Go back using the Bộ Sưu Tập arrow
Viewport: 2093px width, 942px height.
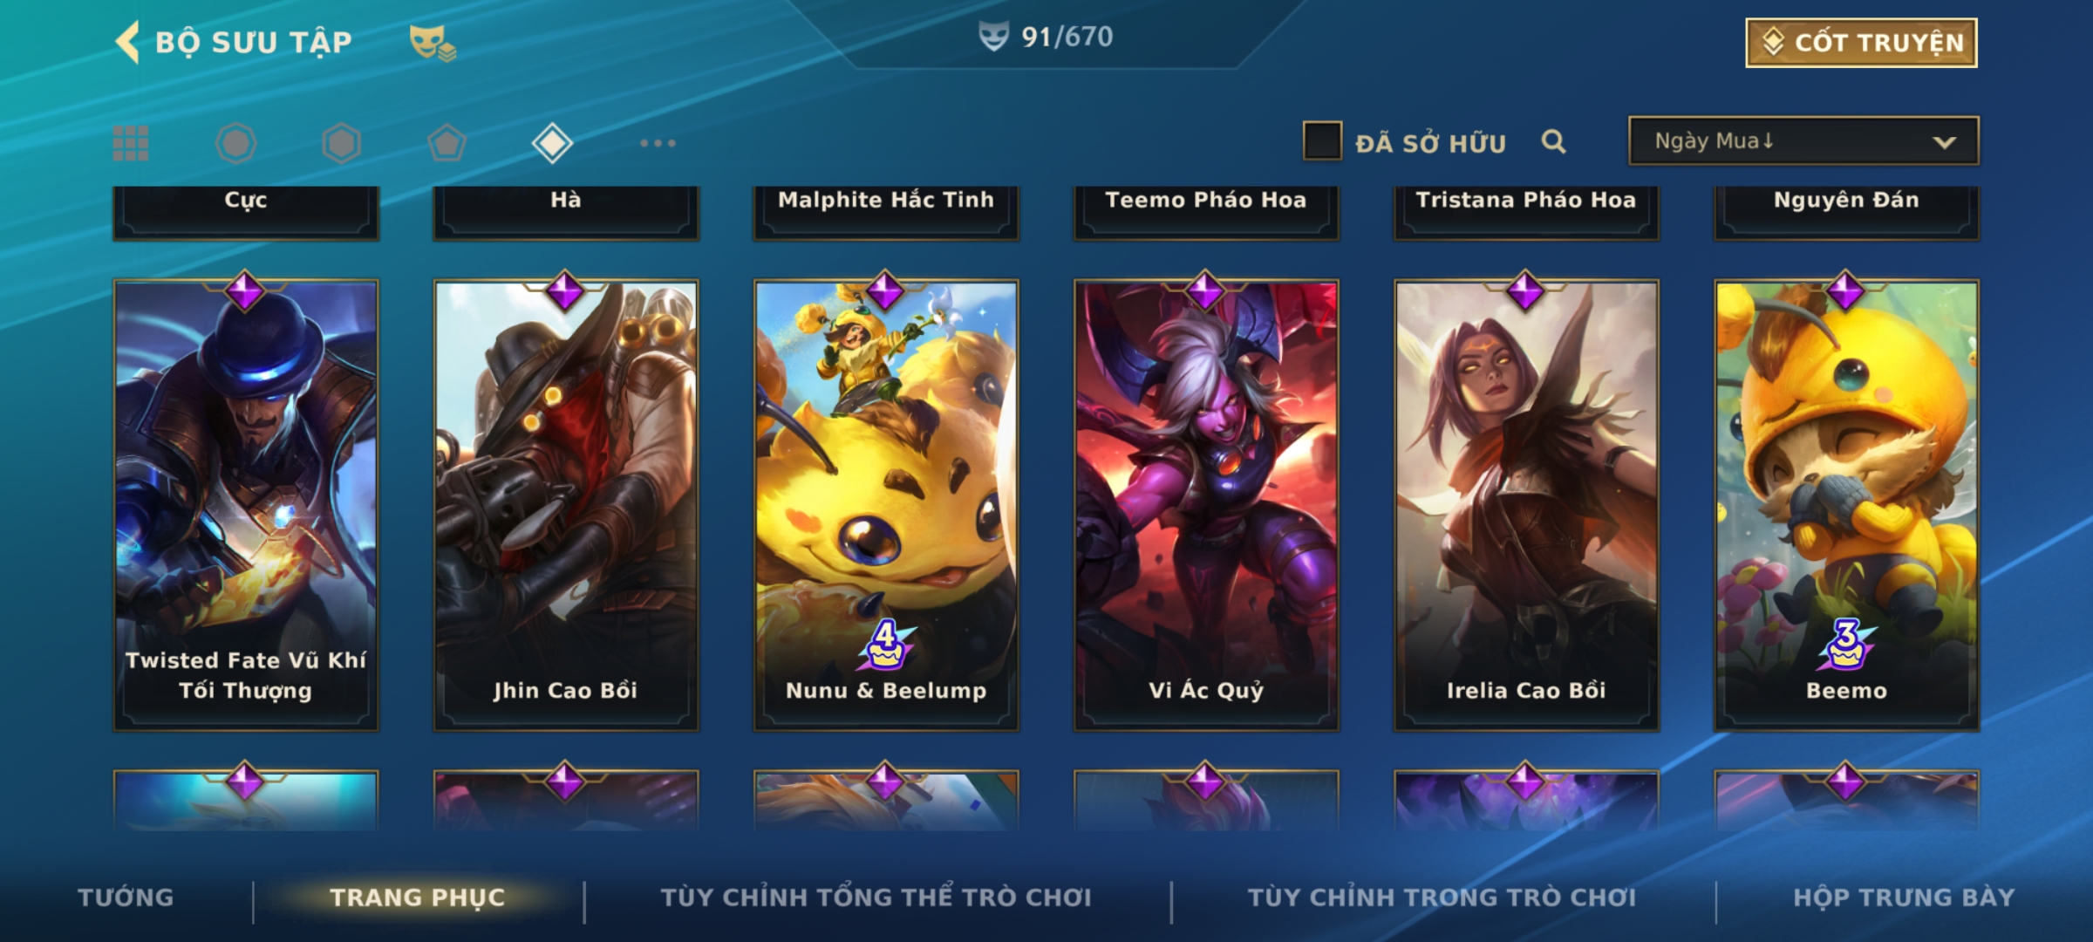[x=128, y=42]
